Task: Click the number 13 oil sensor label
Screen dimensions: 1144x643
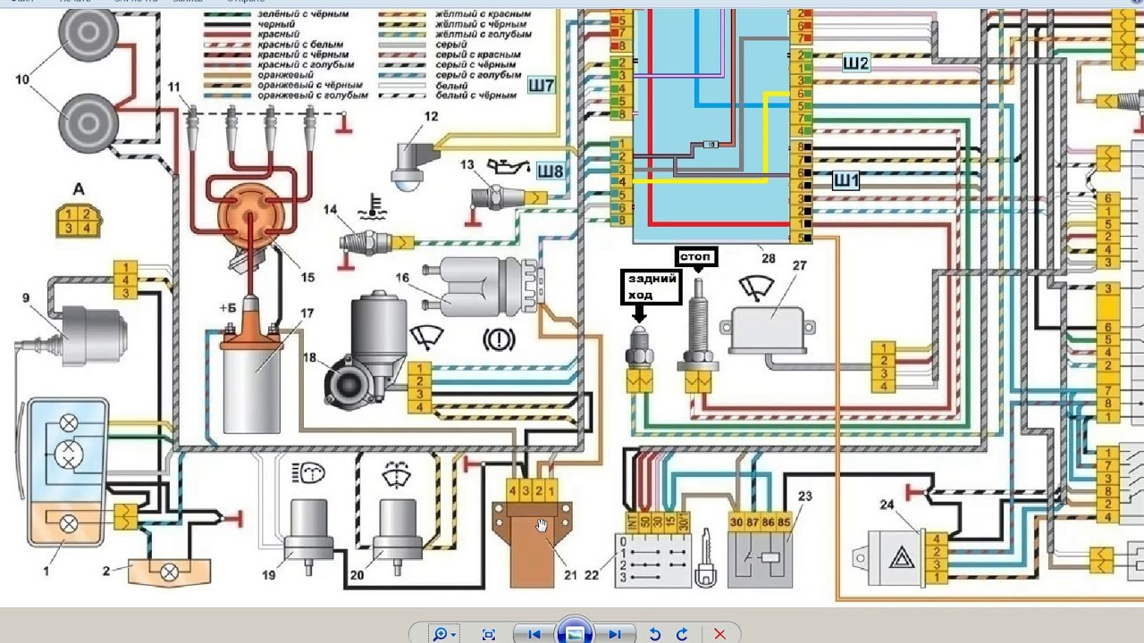Action: tap(467, 164)
